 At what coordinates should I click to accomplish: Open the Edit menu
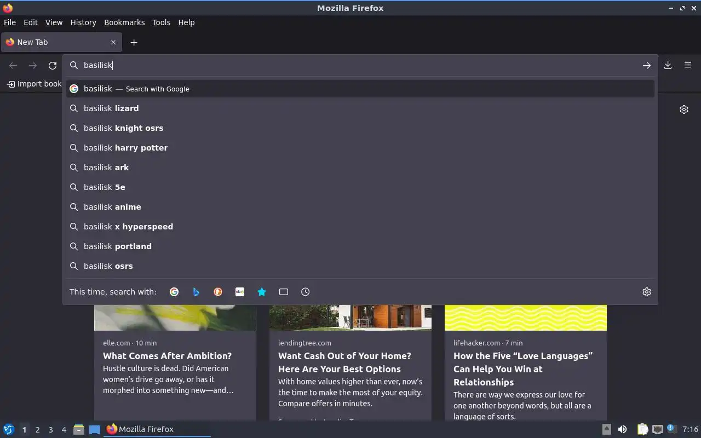pos(31,22)
